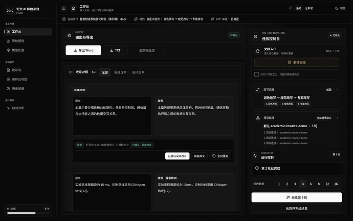Click the 重跑需处理 button
Viewport: 353px width, 221px height.
[147, 50]
